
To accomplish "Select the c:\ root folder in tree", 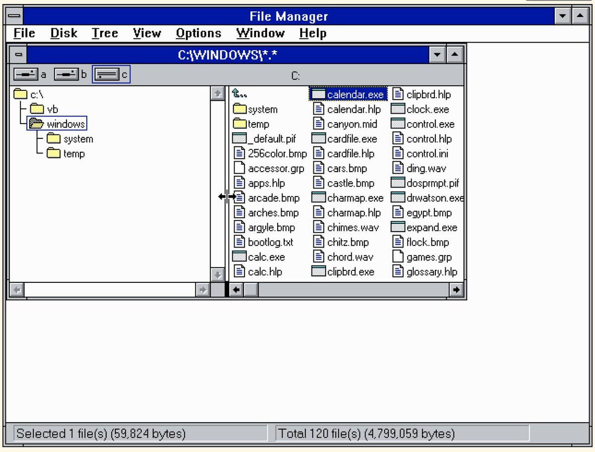I will click(x=20, y=94).
